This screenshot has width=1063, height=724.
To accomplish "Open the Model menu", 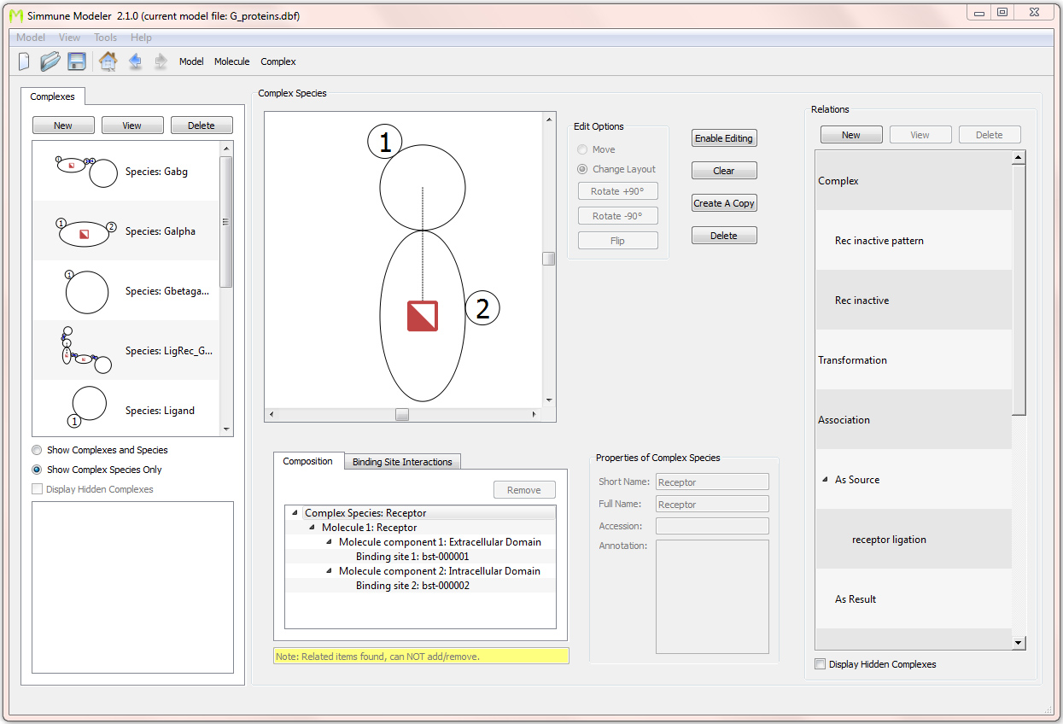I will coord(31,38).
